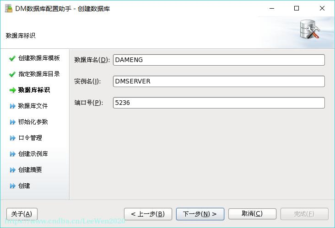335x228 pixels.
Task: Click the blue arrow icon beside 口令管理
Action: click(13, 138)
